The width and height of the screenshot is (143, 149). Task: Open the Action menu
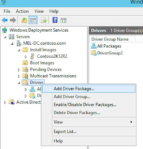[x=22, y=11]
